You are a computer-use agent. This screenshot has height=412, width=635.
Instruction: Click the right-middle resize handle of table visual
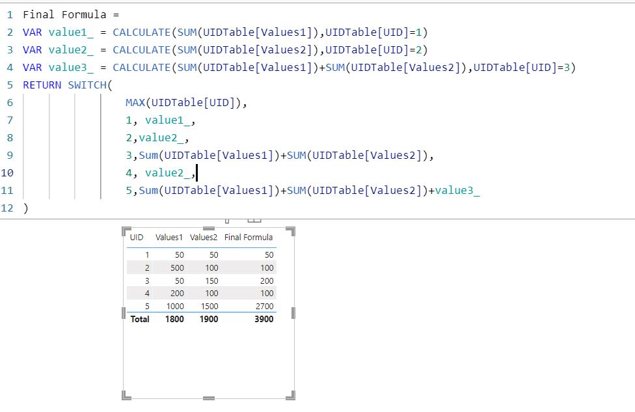point(293,313)
